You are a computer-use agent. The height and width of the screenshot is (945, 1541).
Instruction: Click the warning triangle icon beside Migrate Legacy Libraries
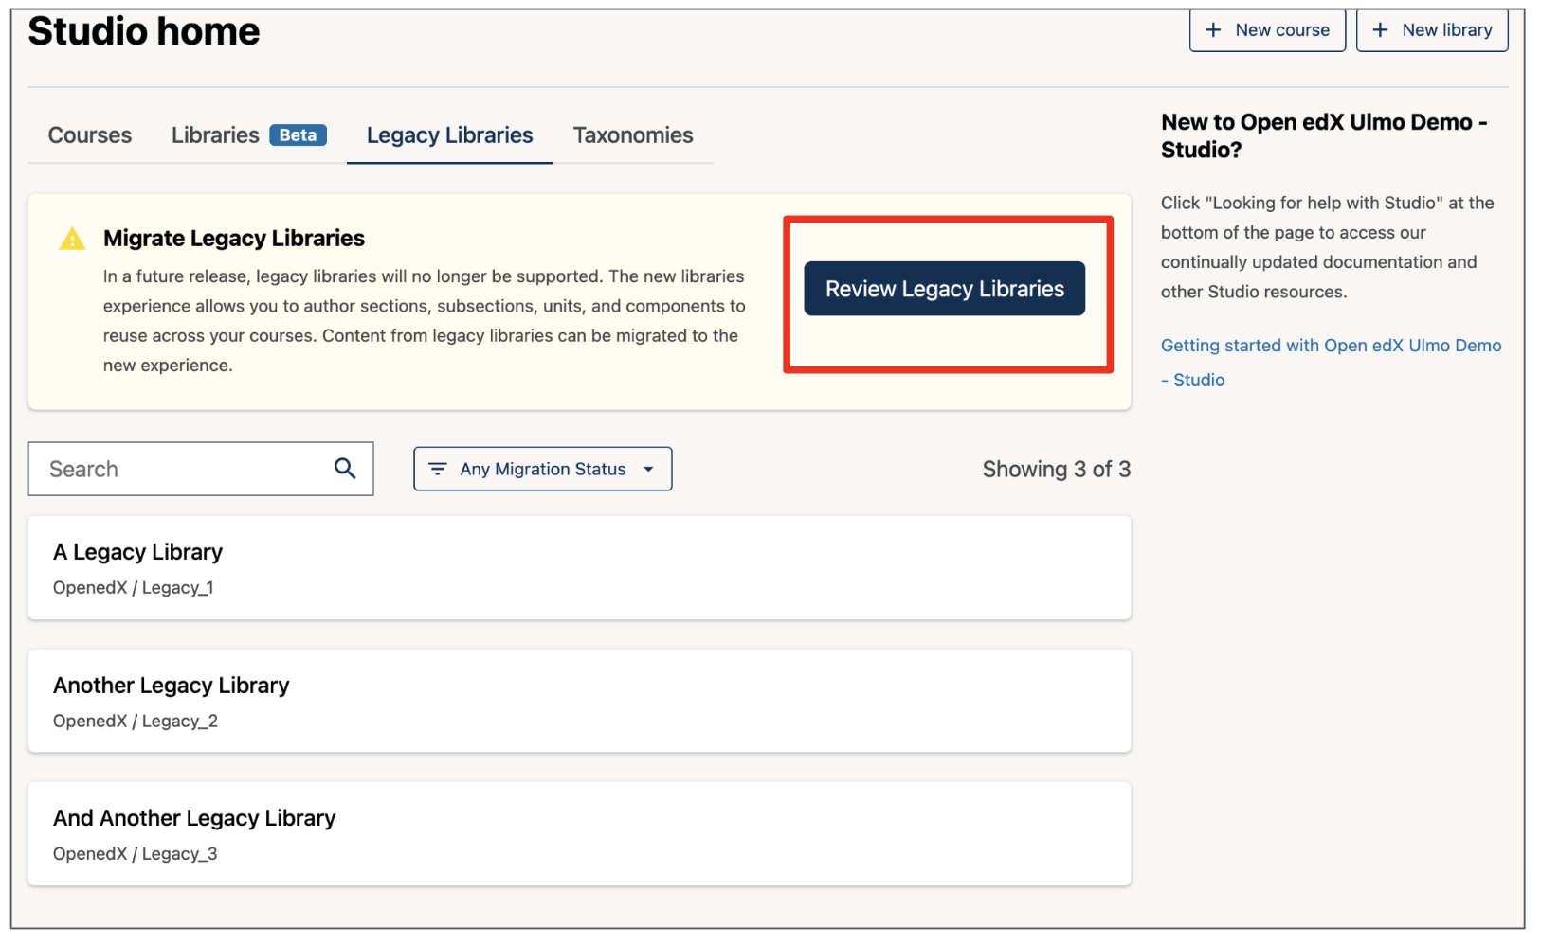click(72, 239)
